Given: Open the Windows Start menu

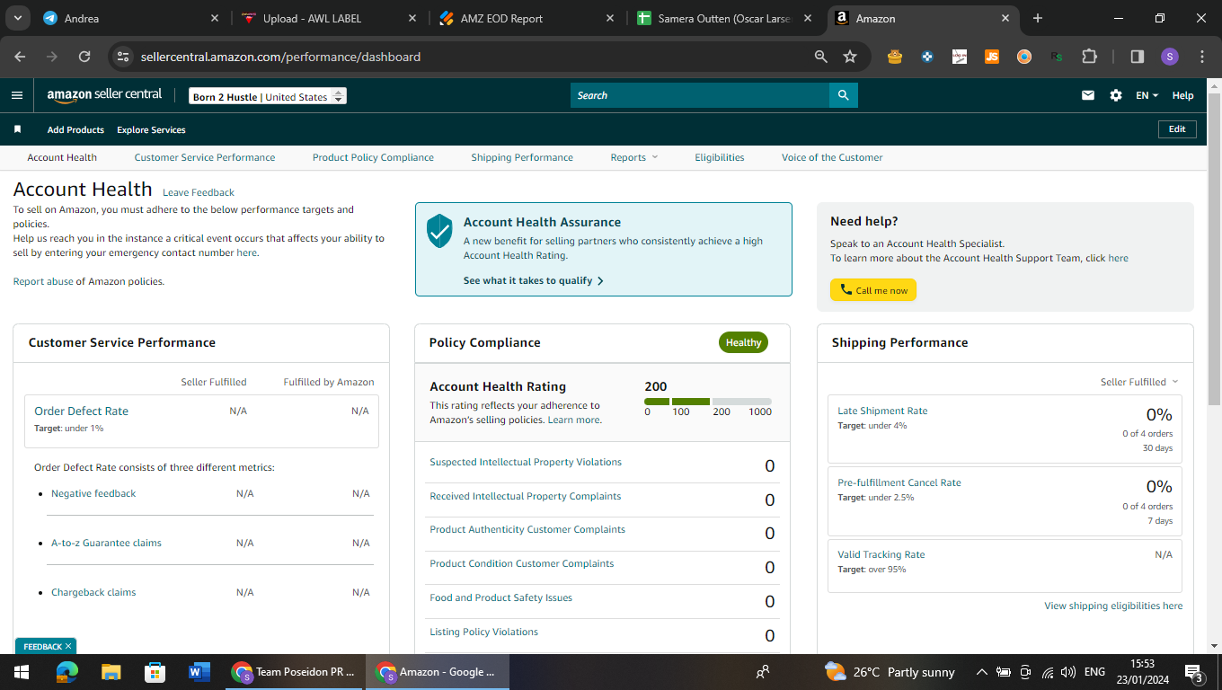Looking at the screenshot, I should pyautogui.click(x=22, y=672).
